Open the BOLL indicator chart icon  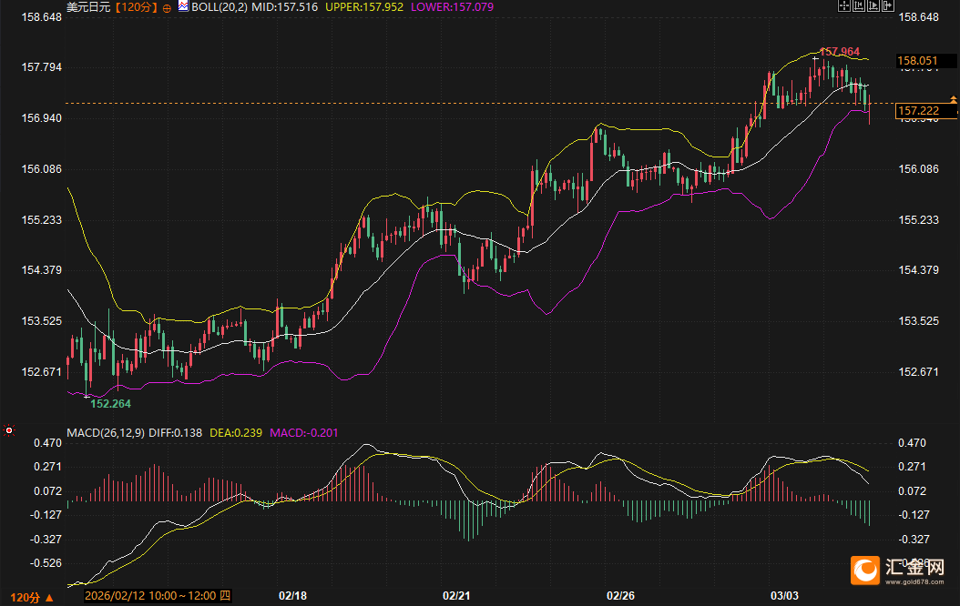(183, 6)
